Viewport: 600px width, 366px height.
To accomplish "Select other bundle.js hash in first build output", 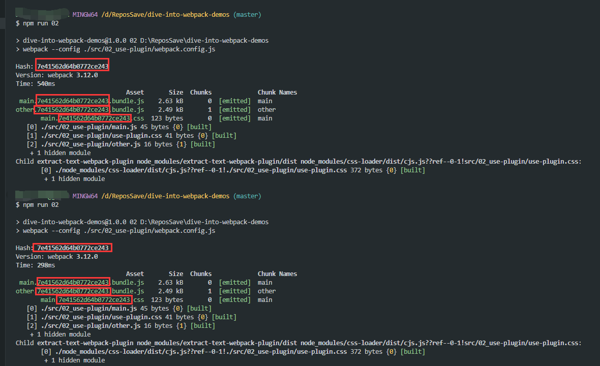I will [73, 110].
